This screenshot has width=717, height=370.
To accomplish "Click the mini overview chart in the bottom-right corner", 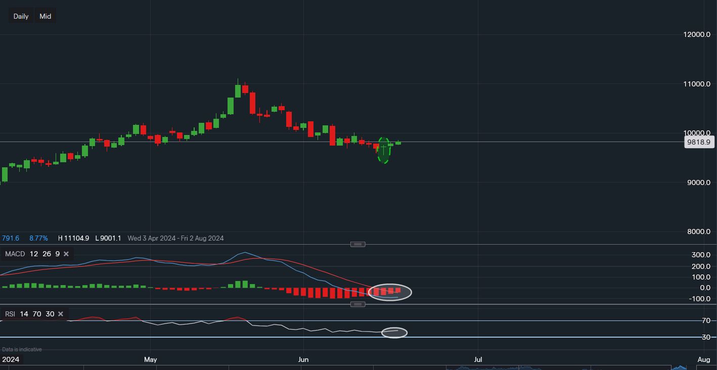I will [680, 367].
